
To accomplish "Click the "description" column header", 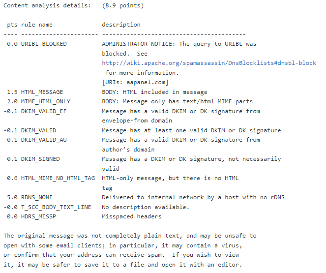I will 121,25.
